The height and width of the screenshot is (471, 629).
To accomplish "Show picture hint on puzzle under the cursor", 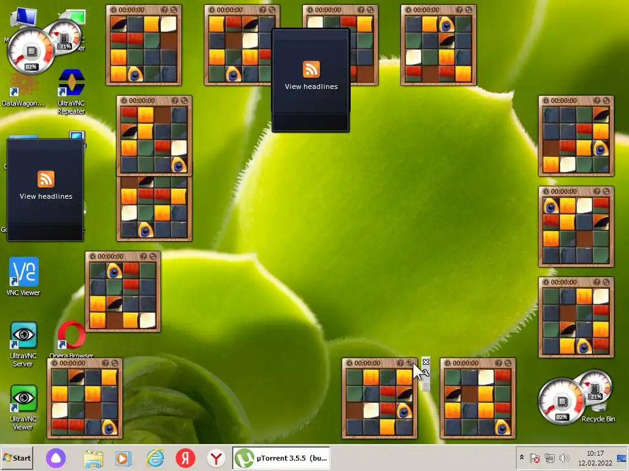I will pyautogui.click(x=400, y=363).
